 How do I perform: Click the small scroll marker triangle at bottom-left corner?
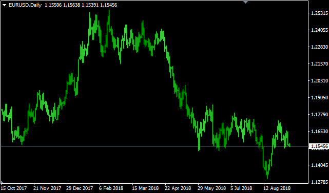tap(2, 182)
